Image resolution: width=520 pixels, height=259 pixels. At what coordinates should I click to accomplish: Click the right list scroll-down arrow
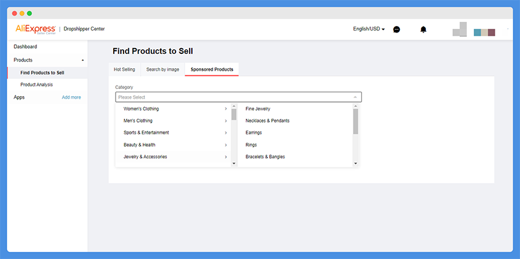click(356, 164)
